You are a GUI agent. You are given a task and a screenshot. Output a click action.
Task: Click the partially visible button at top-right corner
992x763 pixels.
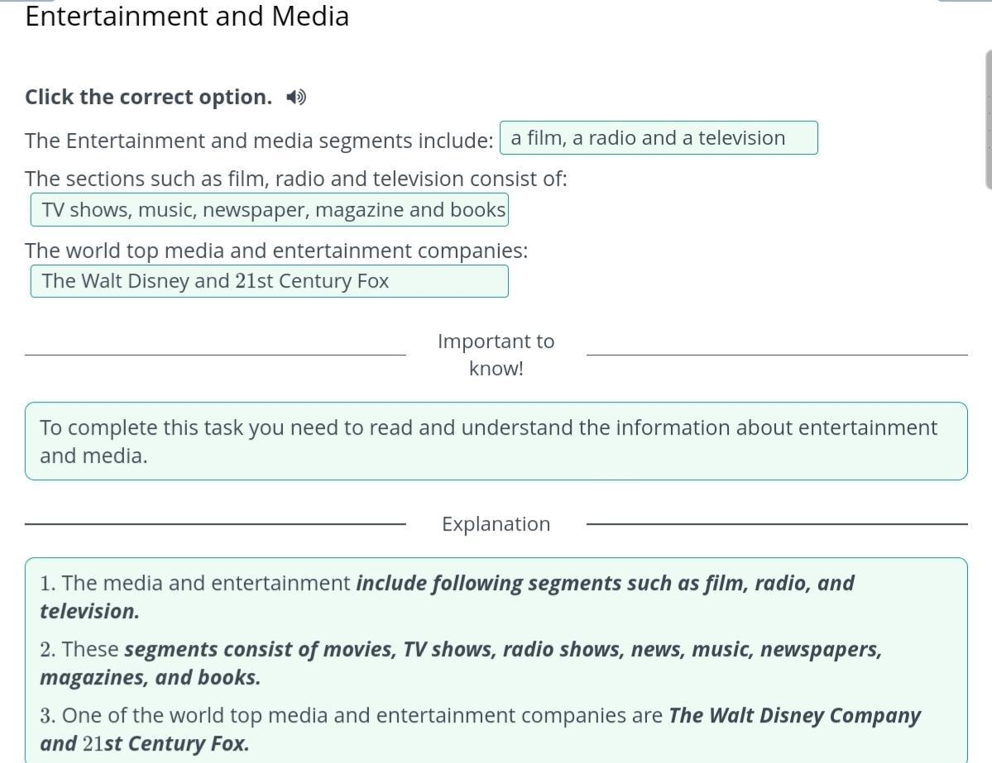964,2
